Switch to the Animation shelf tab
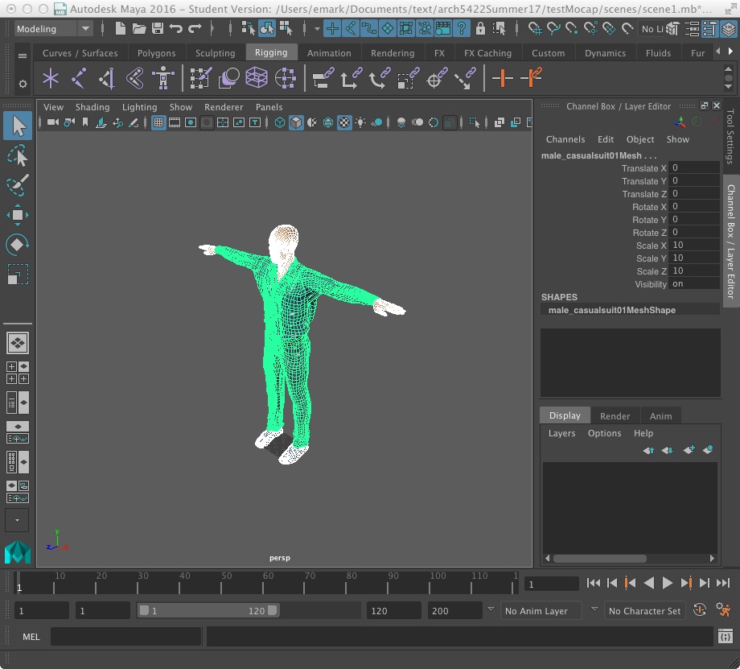The image size is (740, 669). 329,52
